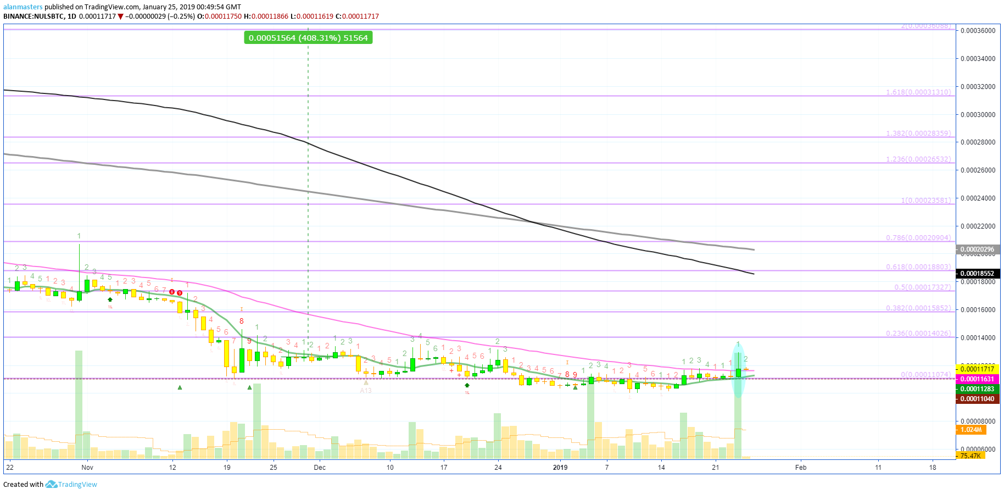Click the author name 'alanmasters'
The width and height of the screenshot is (1004, 494).
[x=23, y=7]
